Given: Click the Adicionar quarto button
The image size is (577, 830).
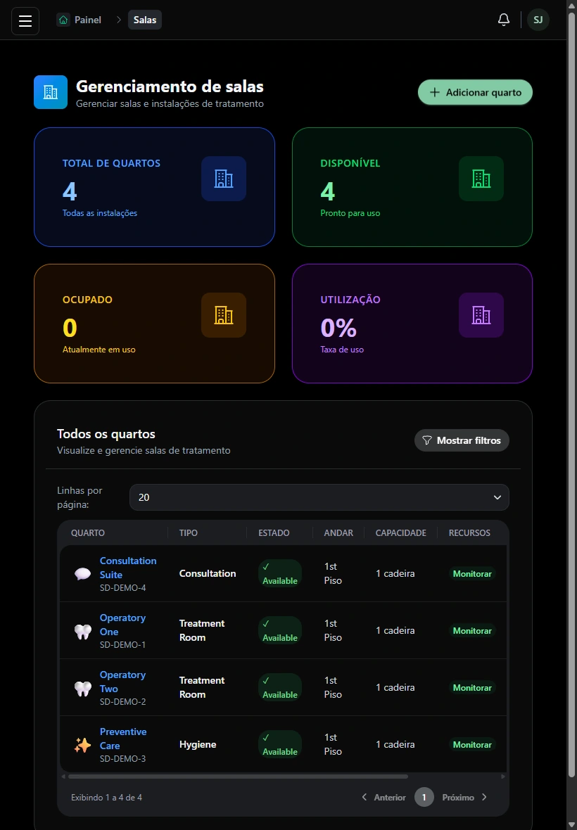Looking at the screenshot, I should click(x=475, y=92).
